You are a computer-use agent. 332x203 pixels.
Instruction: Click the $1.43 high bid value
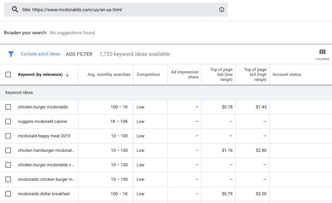pos(261,107)
